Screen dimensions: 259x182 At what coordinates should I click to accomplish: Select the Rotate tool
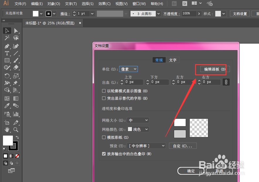7,76
